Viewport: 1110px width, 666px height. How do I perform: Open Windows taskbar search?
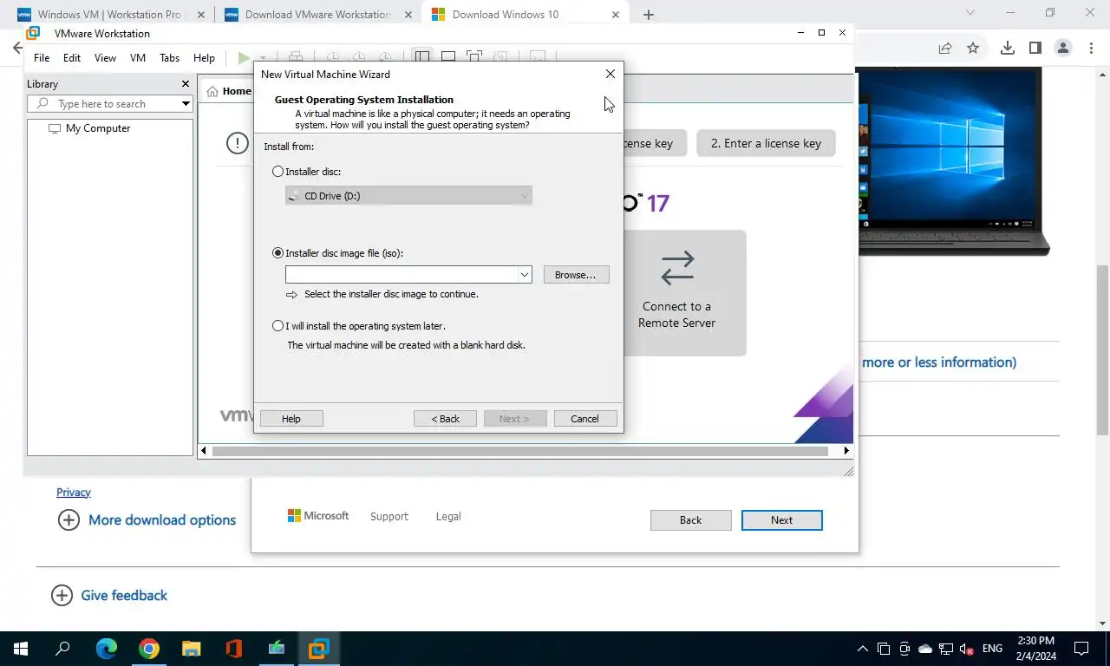tap(63, 649)
